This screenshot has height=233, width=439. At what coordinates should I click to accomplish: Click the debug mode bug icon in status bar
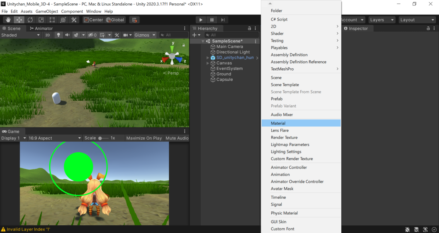coord(407,229)
